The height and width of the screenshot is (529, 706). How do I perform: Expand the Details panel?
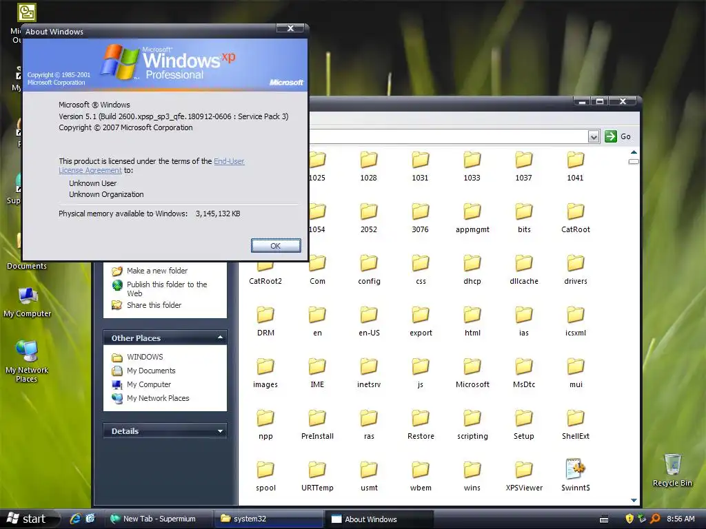[x=220, y=431]
